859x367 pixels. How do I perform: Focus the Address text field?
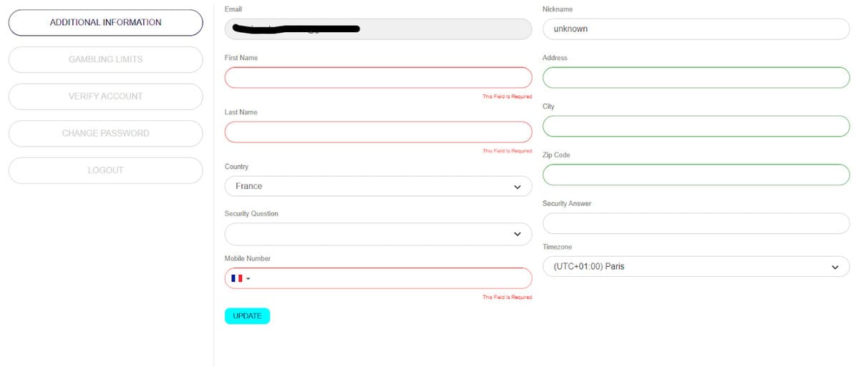pyautogui.click(x=696, y=77)
